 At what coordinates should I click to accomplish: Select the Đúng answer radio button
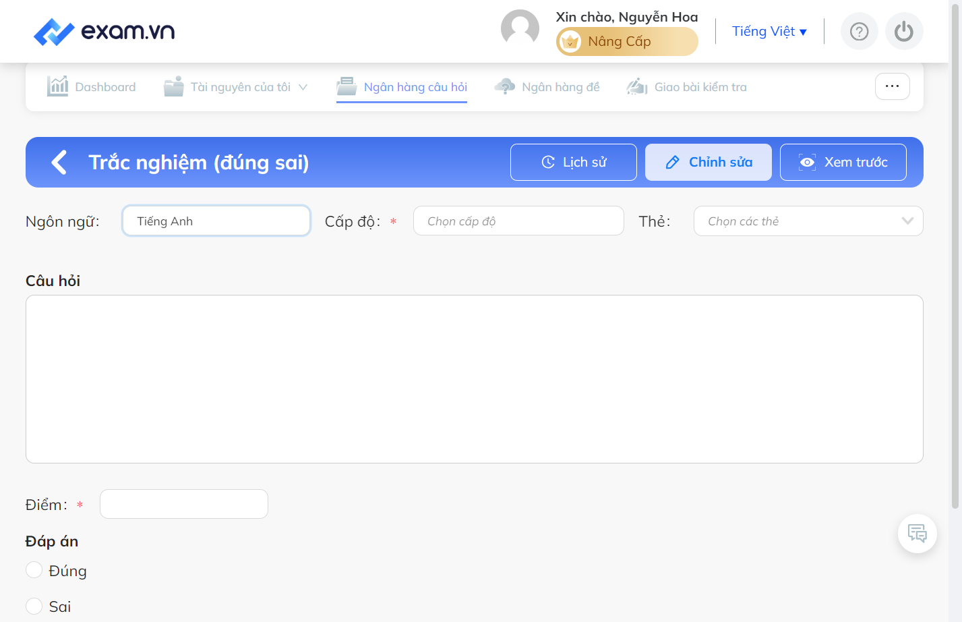[x=34, y=570]
